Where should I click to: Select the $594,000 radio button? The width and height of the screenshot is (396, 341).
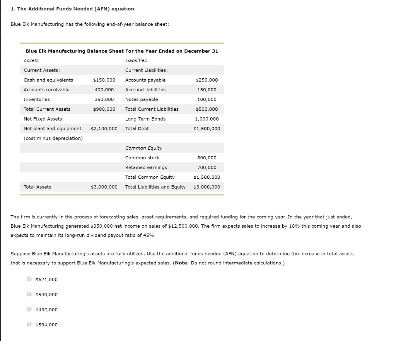pyautogui.click(x=29, y=325)
